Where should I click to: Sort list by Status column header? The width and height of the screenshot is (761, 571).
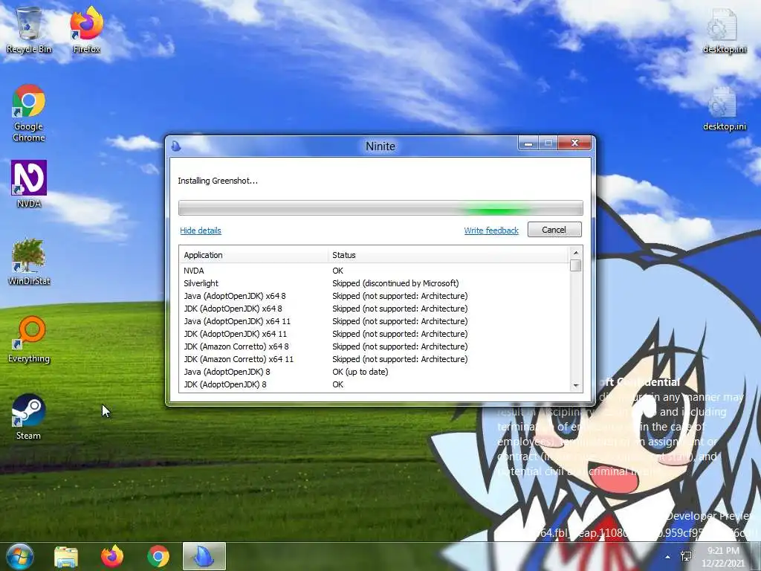click(x=448, y=255)
